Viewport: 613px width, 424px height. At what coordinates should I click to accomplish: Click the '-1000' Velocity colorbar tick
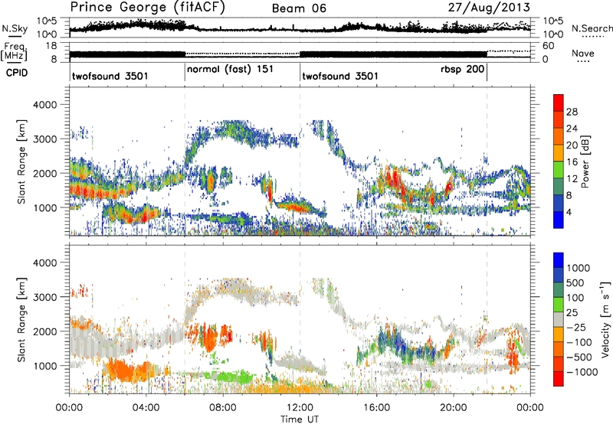pyautogui.click(x=582, y=372)
